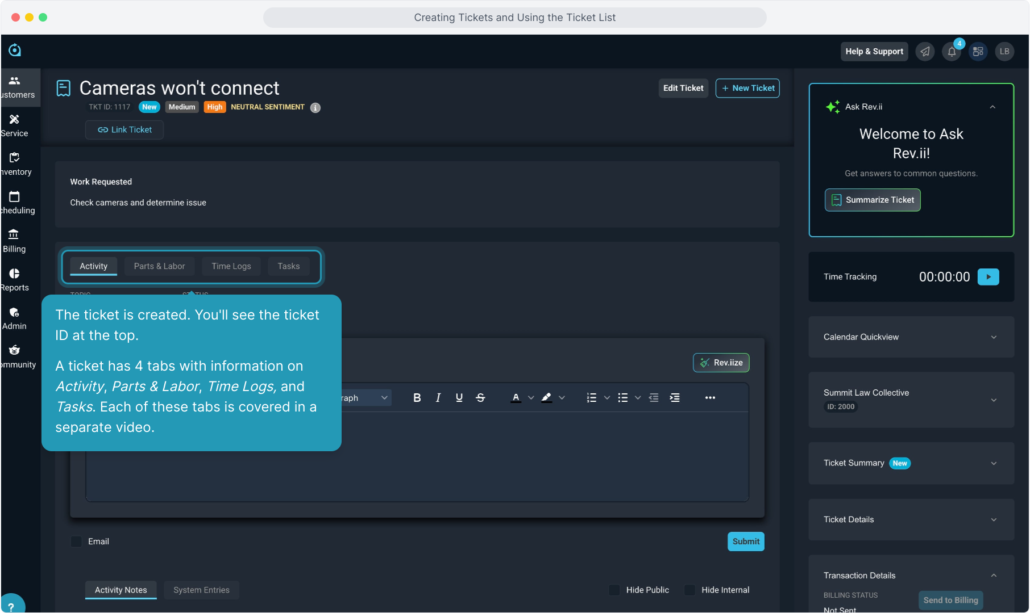Screen dimensions: 1030x613
Task: Open the Billing sidebar section
Action: coord(14,241)
